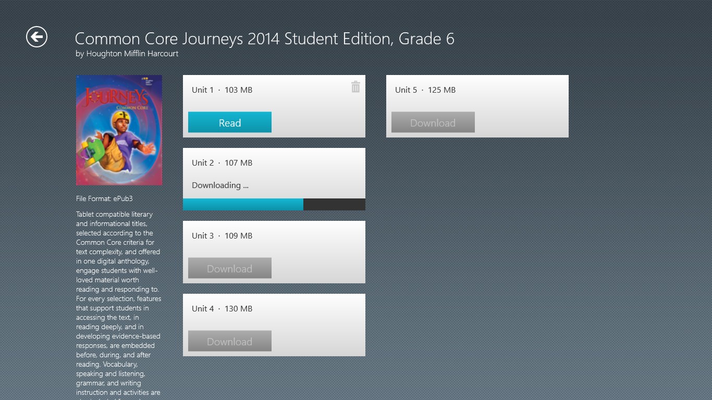
Task: Select the Unit 4 · 130 MB label
Action: (x=222, y=308)
